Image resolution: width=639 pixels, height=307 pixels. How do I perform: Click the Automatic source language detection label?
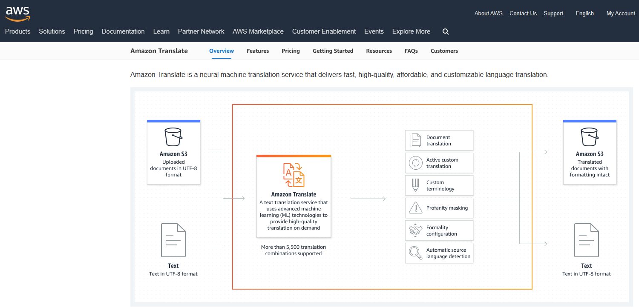[448, 253]
